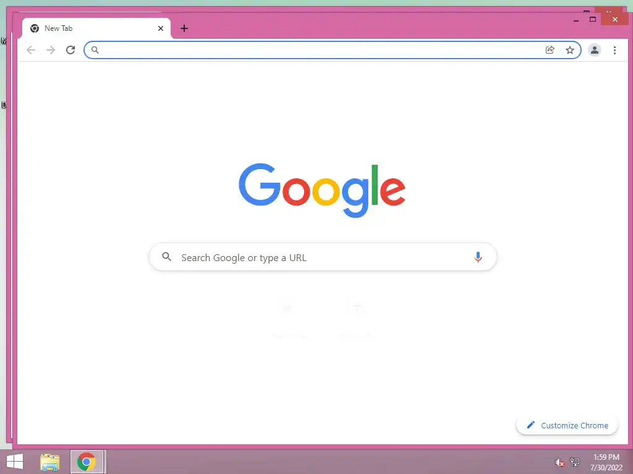This screenshot has width=633, height=474.
Task: Click the browser back arrow
Action: pyautogui.click(x=31, y=50)
